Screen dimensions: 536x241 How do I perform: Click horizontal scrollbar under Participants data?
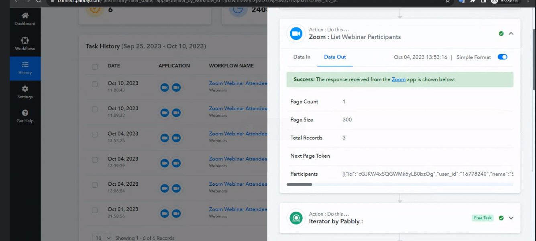point(300,184)
